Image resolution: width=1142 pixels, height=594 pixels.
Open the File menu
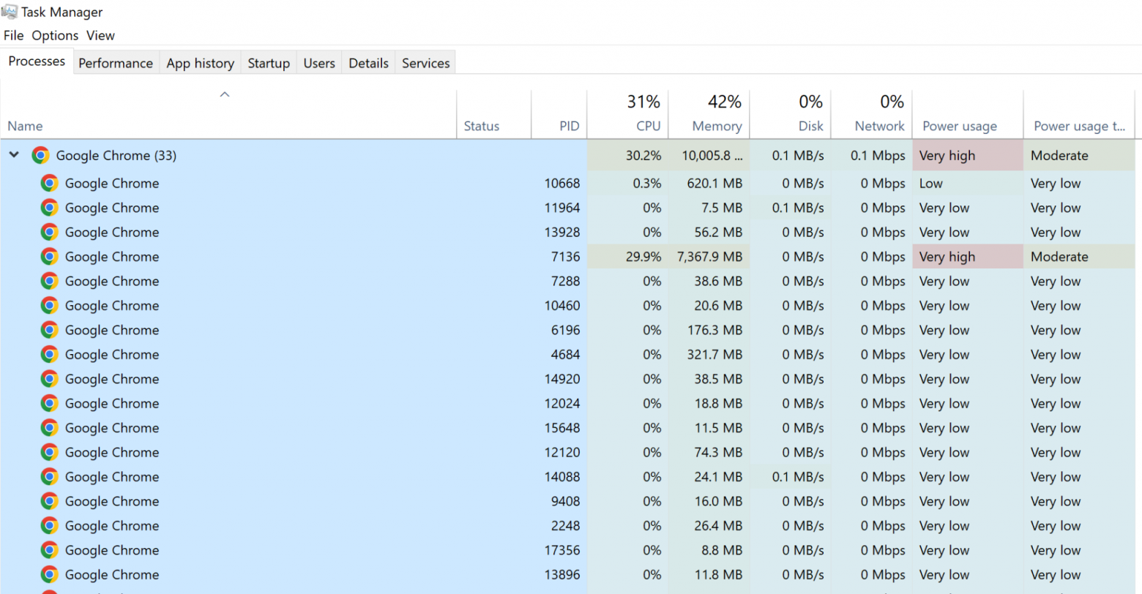pyautogui.click(x=13, y=35)
